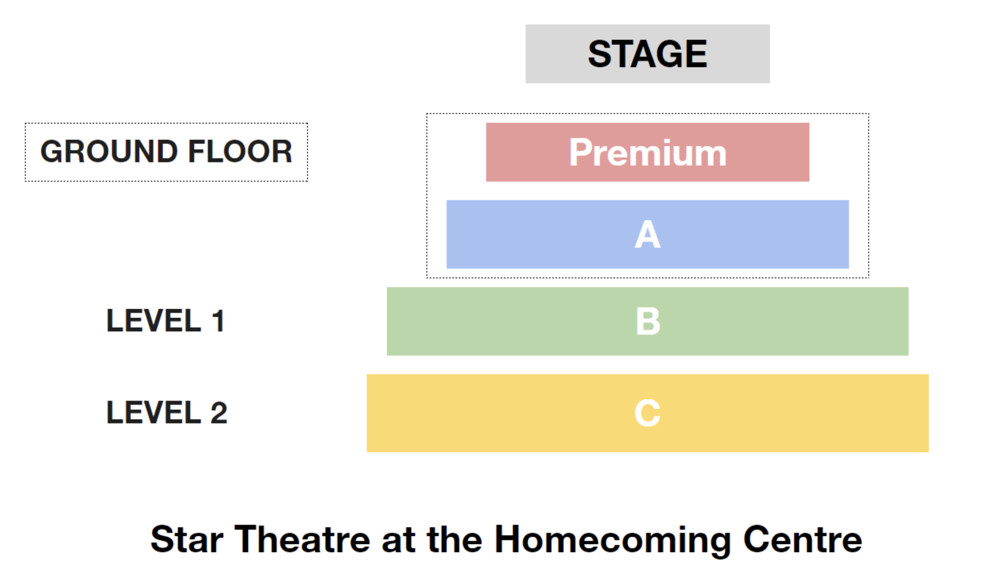Click the word Theatre in title

tap(302, 539)
